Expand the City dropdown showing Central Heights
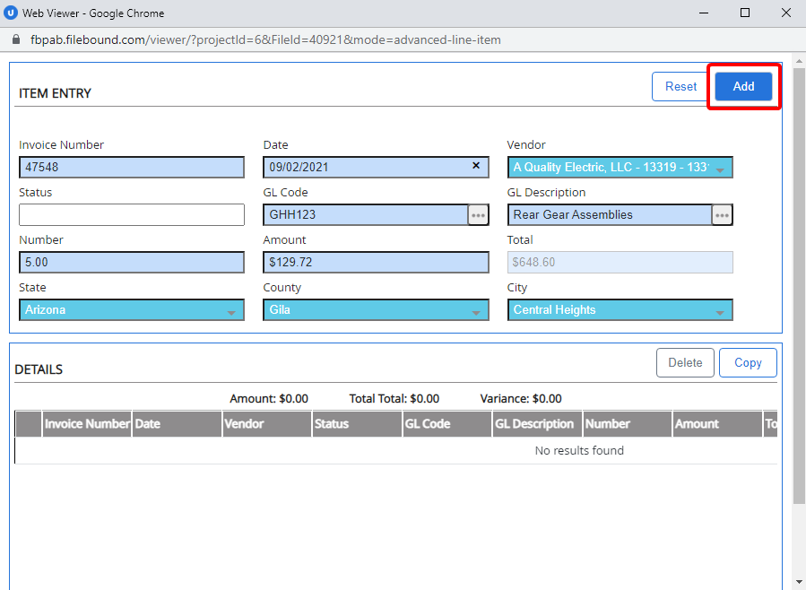Image resolution: width=806 pixels, height=590 pixels. tap(720, 311)
